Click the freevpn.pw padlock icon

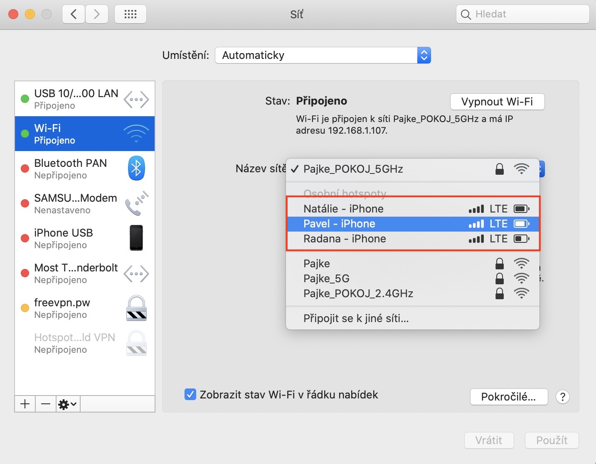[136, 308]
